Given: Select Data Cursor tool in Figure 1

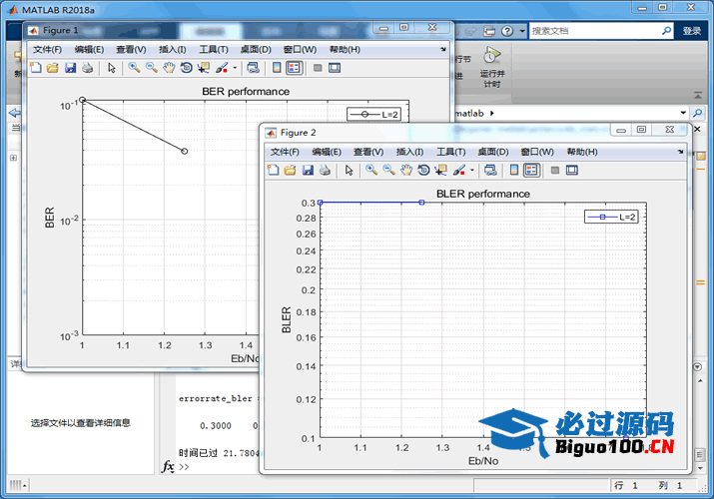Looking at the screenshot, I should pos(204,68).
